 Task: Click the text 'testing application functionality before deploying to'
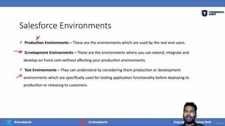tap(144, 78)
